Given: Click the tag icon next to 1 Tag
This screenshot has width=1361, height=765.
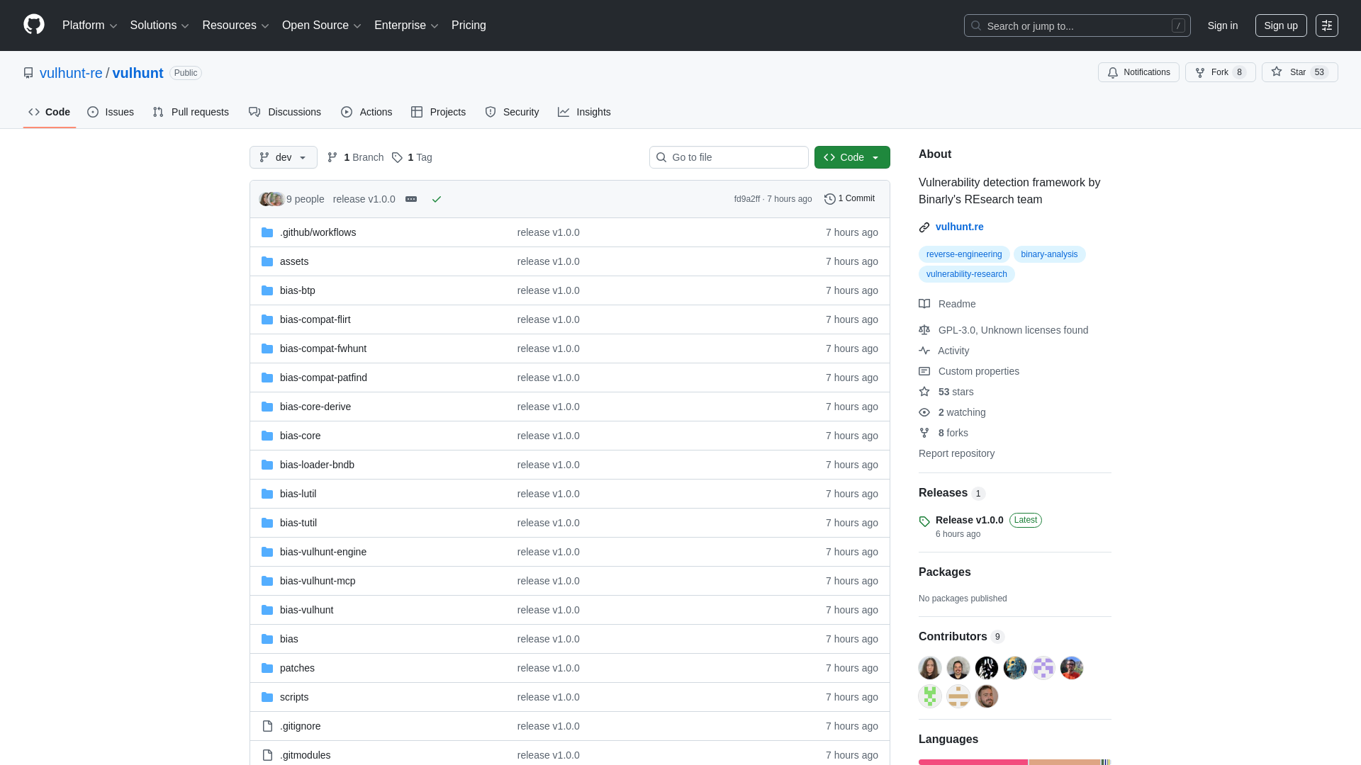Looking at the screenshot, I should tap(397, 158).
